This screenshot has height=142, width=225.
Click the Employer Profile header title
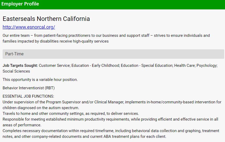tap(20, 4)
